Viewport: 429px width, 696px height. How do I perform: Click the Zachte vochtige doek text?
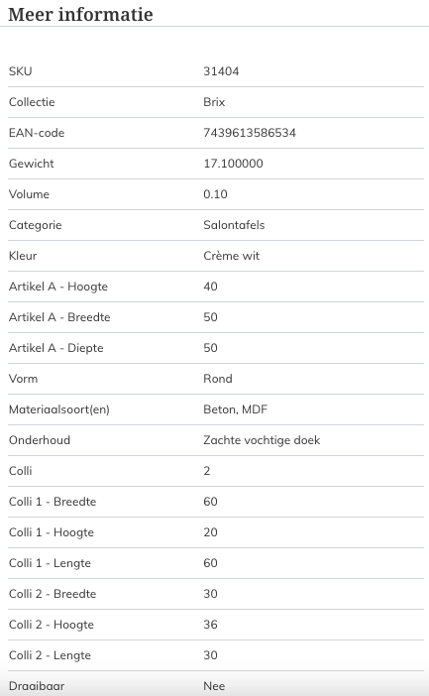tap(262, 440)
